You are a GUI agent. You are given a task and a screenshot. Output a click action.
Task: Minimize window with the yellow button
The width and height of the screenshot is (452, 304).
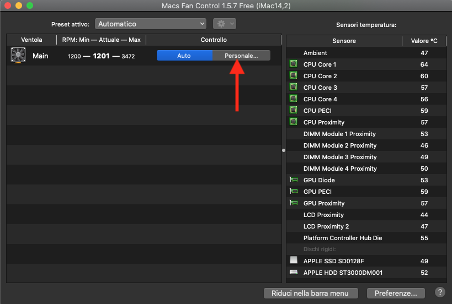click(19, 6)
